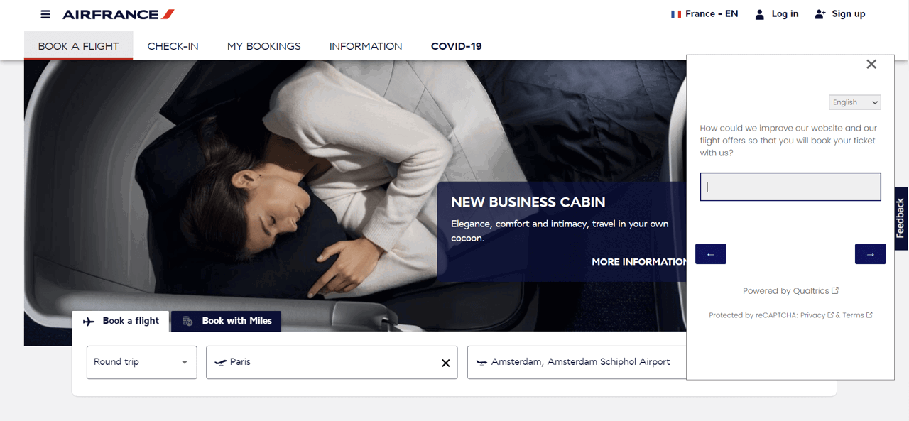This screenshot has height=421, width=909.
Task: Open the Round trip dropdown
Action: click(x=142, y=362)
